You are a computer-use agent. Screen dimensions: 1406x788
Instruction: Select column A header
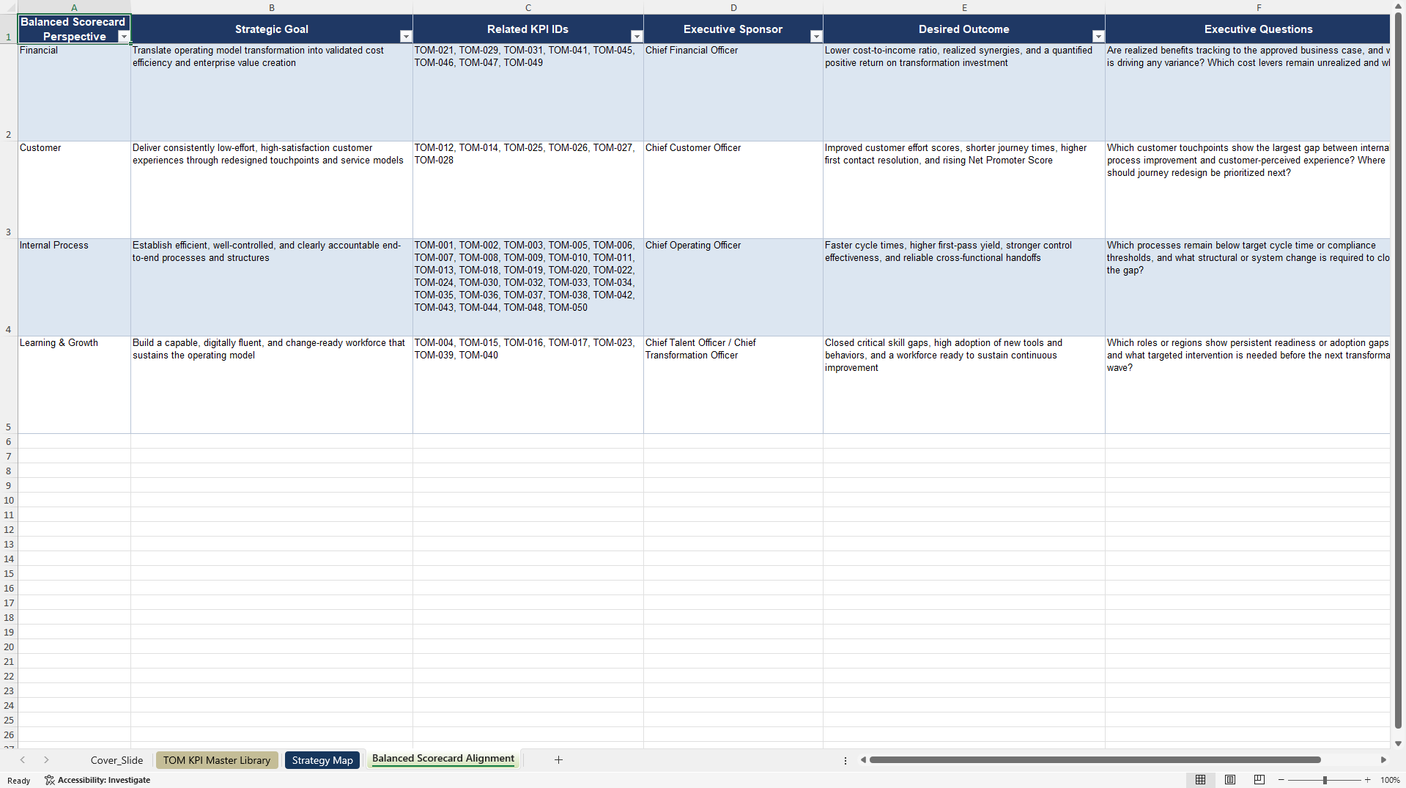[x=74, y=7]
